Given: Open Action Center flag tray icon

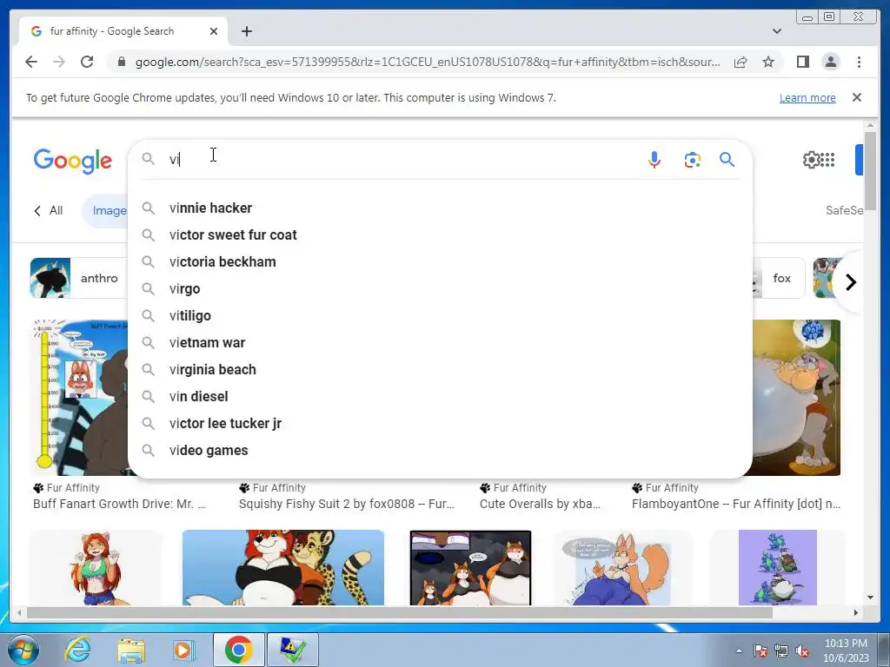Looking at the screenshot, I should coord(760,651).
